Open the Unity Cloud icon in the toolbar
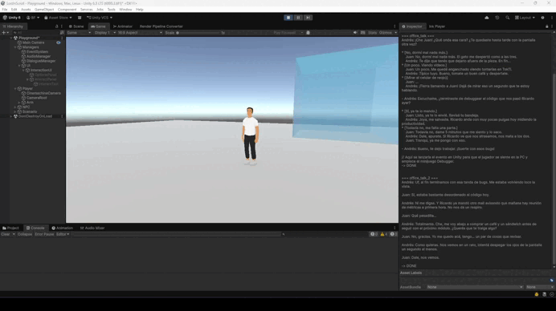The height and width of the screenshot is (311, 556). tap(487, 18)
